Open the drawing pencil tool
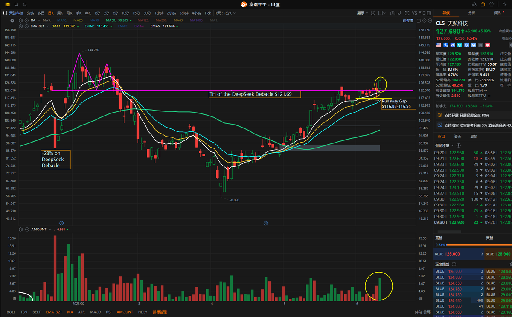This screenshot has width=512, height=317. [400, 13]
